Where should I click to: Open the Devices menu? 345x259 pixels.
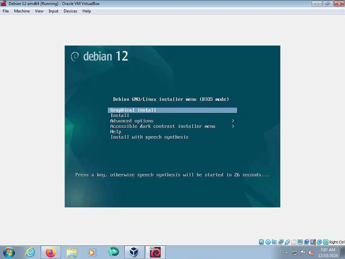70,11
